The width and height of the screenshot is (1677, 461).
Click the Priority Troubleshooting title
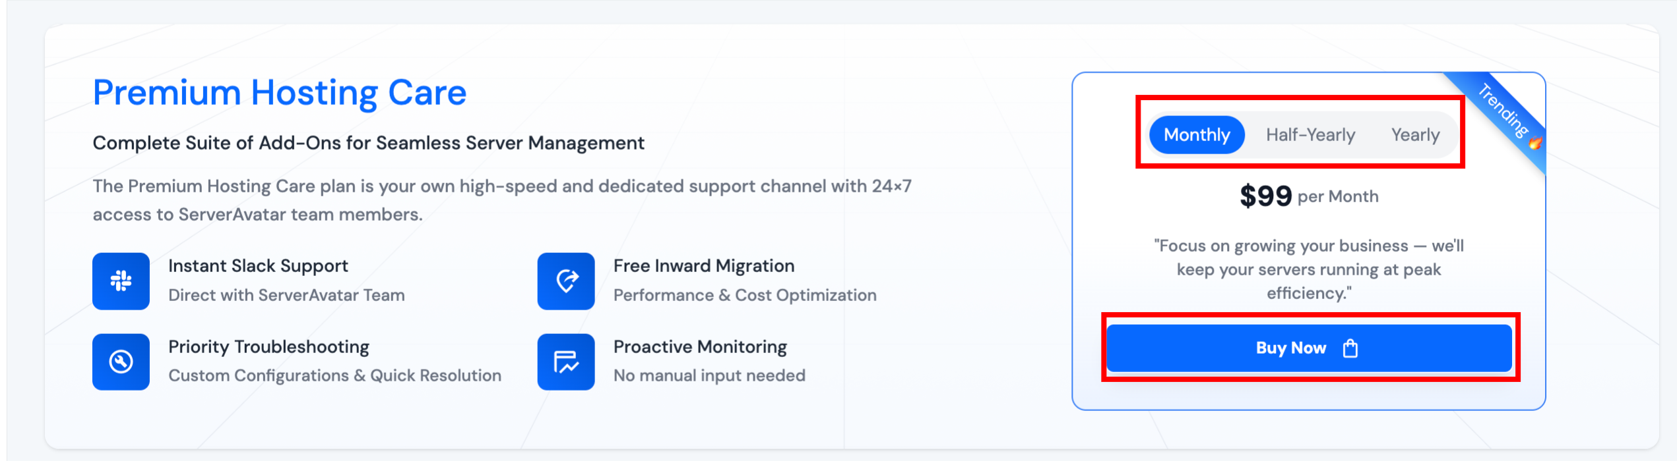coord(269,346)
